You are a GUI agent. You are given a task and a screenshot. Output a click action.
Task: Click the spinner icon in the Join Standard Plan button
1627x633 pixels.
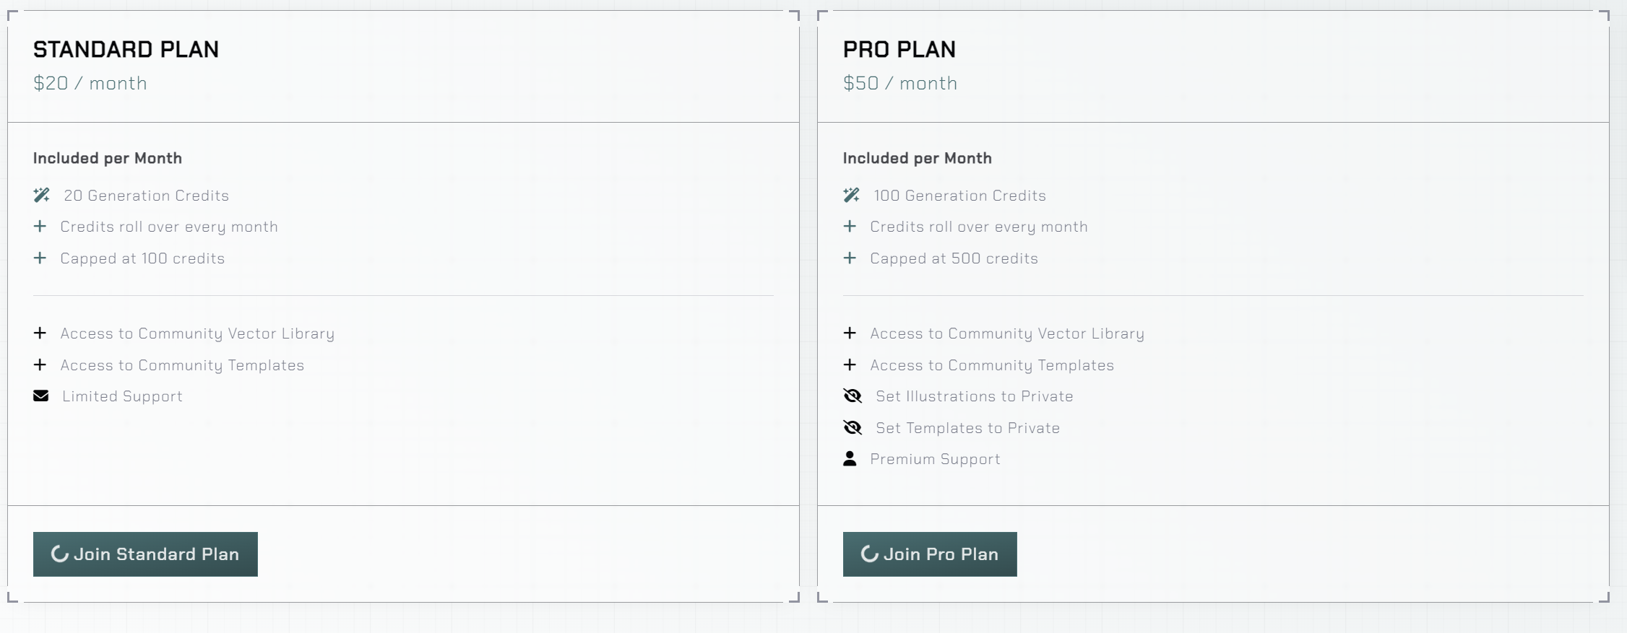(x=60, y=554)
